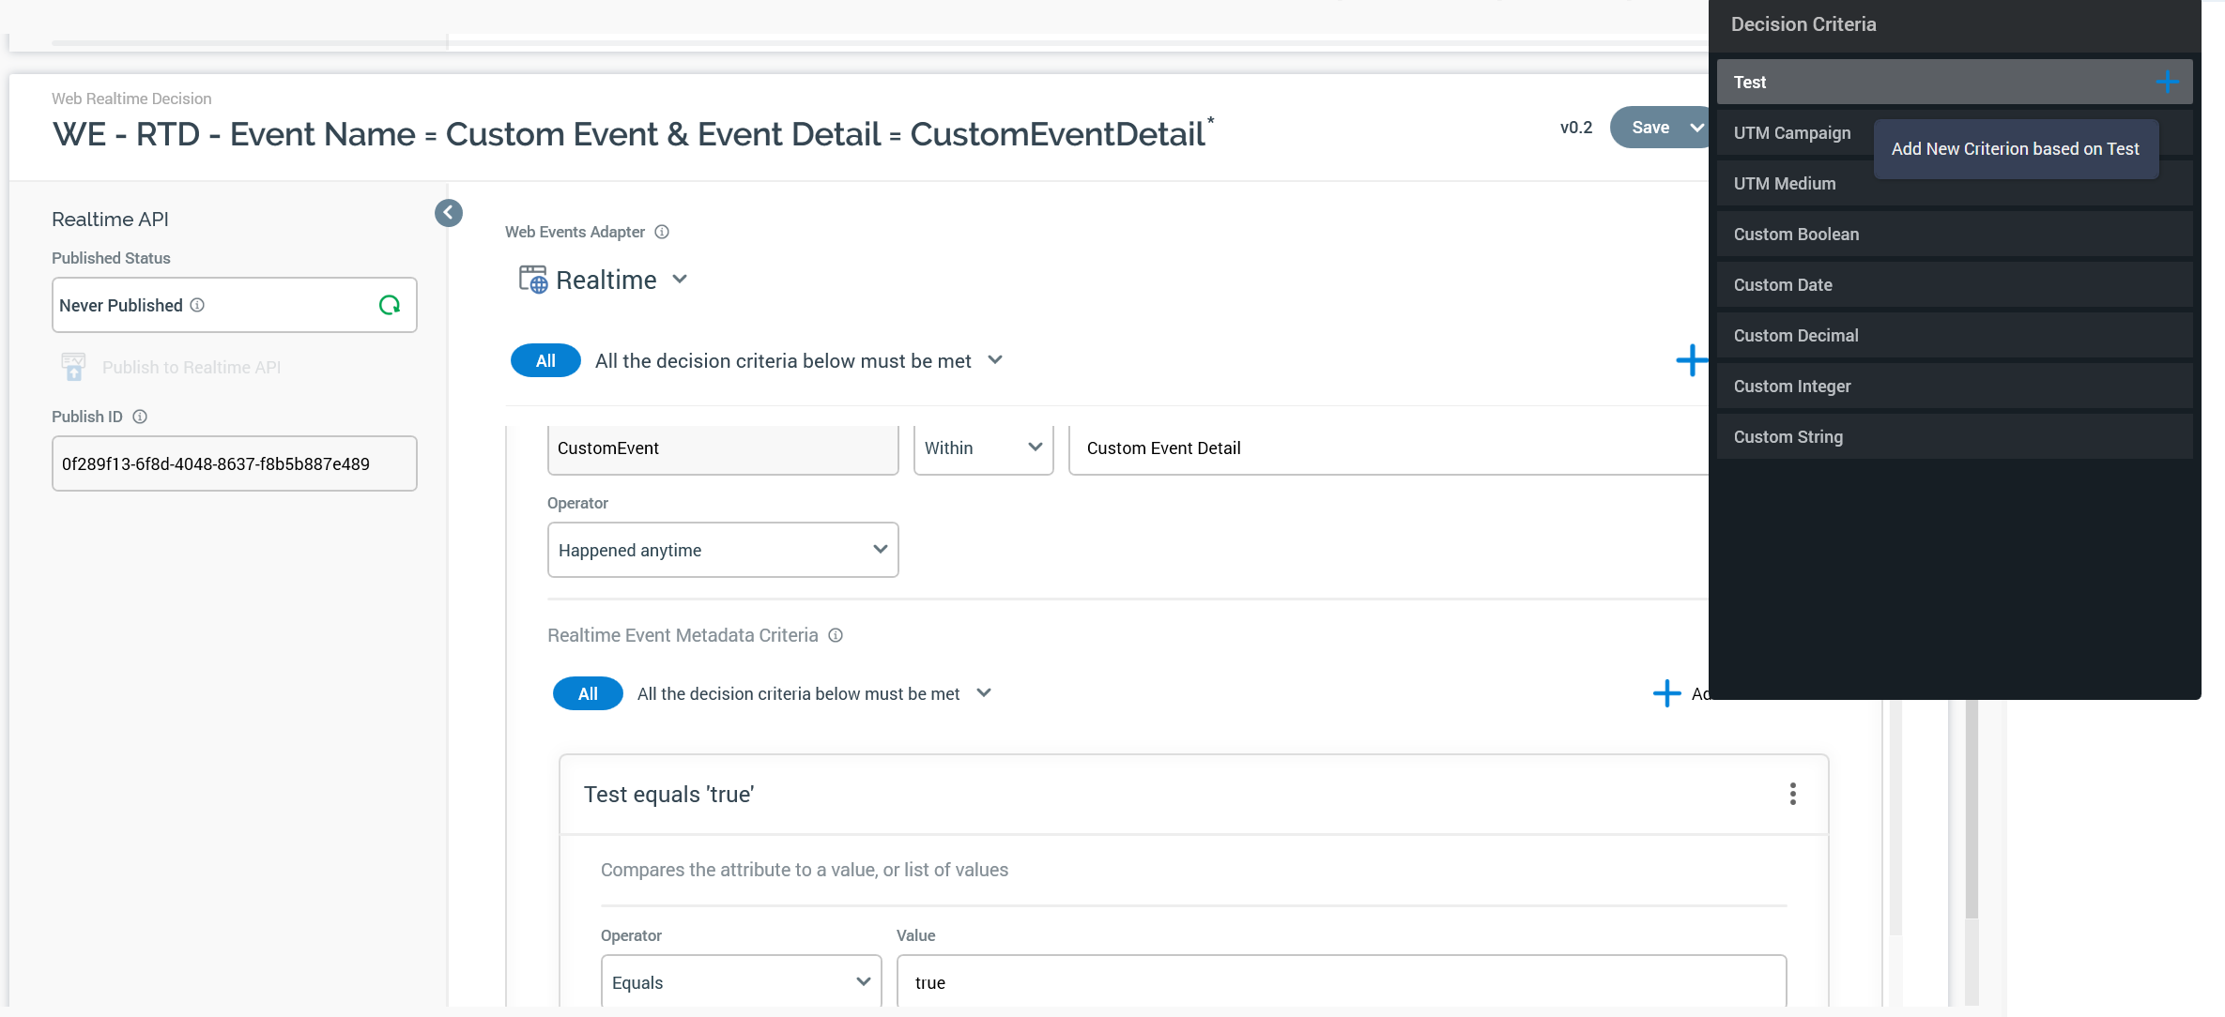The width and height of the screenshot is (2225, 1017).
Task: Click the refresh published status icon
Action: [389, 305]
